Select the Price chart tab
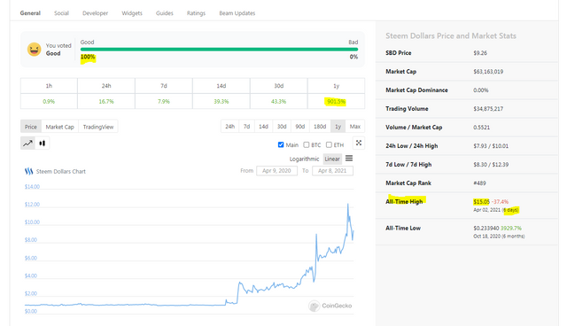The height and width of the screenshot is (326, 567). [x=31, y=127]
